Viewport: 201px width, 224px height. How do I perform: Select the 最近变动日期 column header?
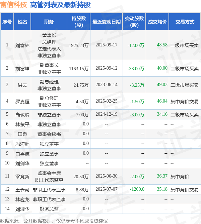point(107,22)
